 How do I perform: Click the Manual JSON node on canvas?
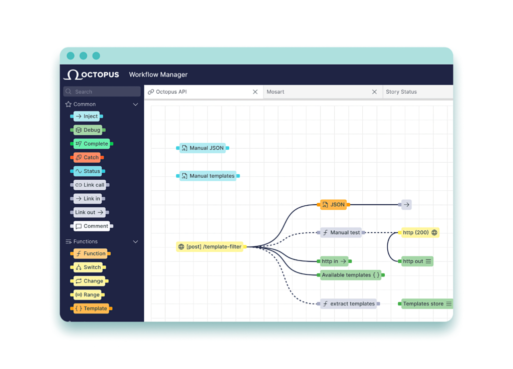tap(203, 148)
